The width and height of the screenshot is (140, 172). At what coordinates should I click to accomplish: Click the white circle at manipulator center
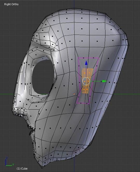click(86, 81)
